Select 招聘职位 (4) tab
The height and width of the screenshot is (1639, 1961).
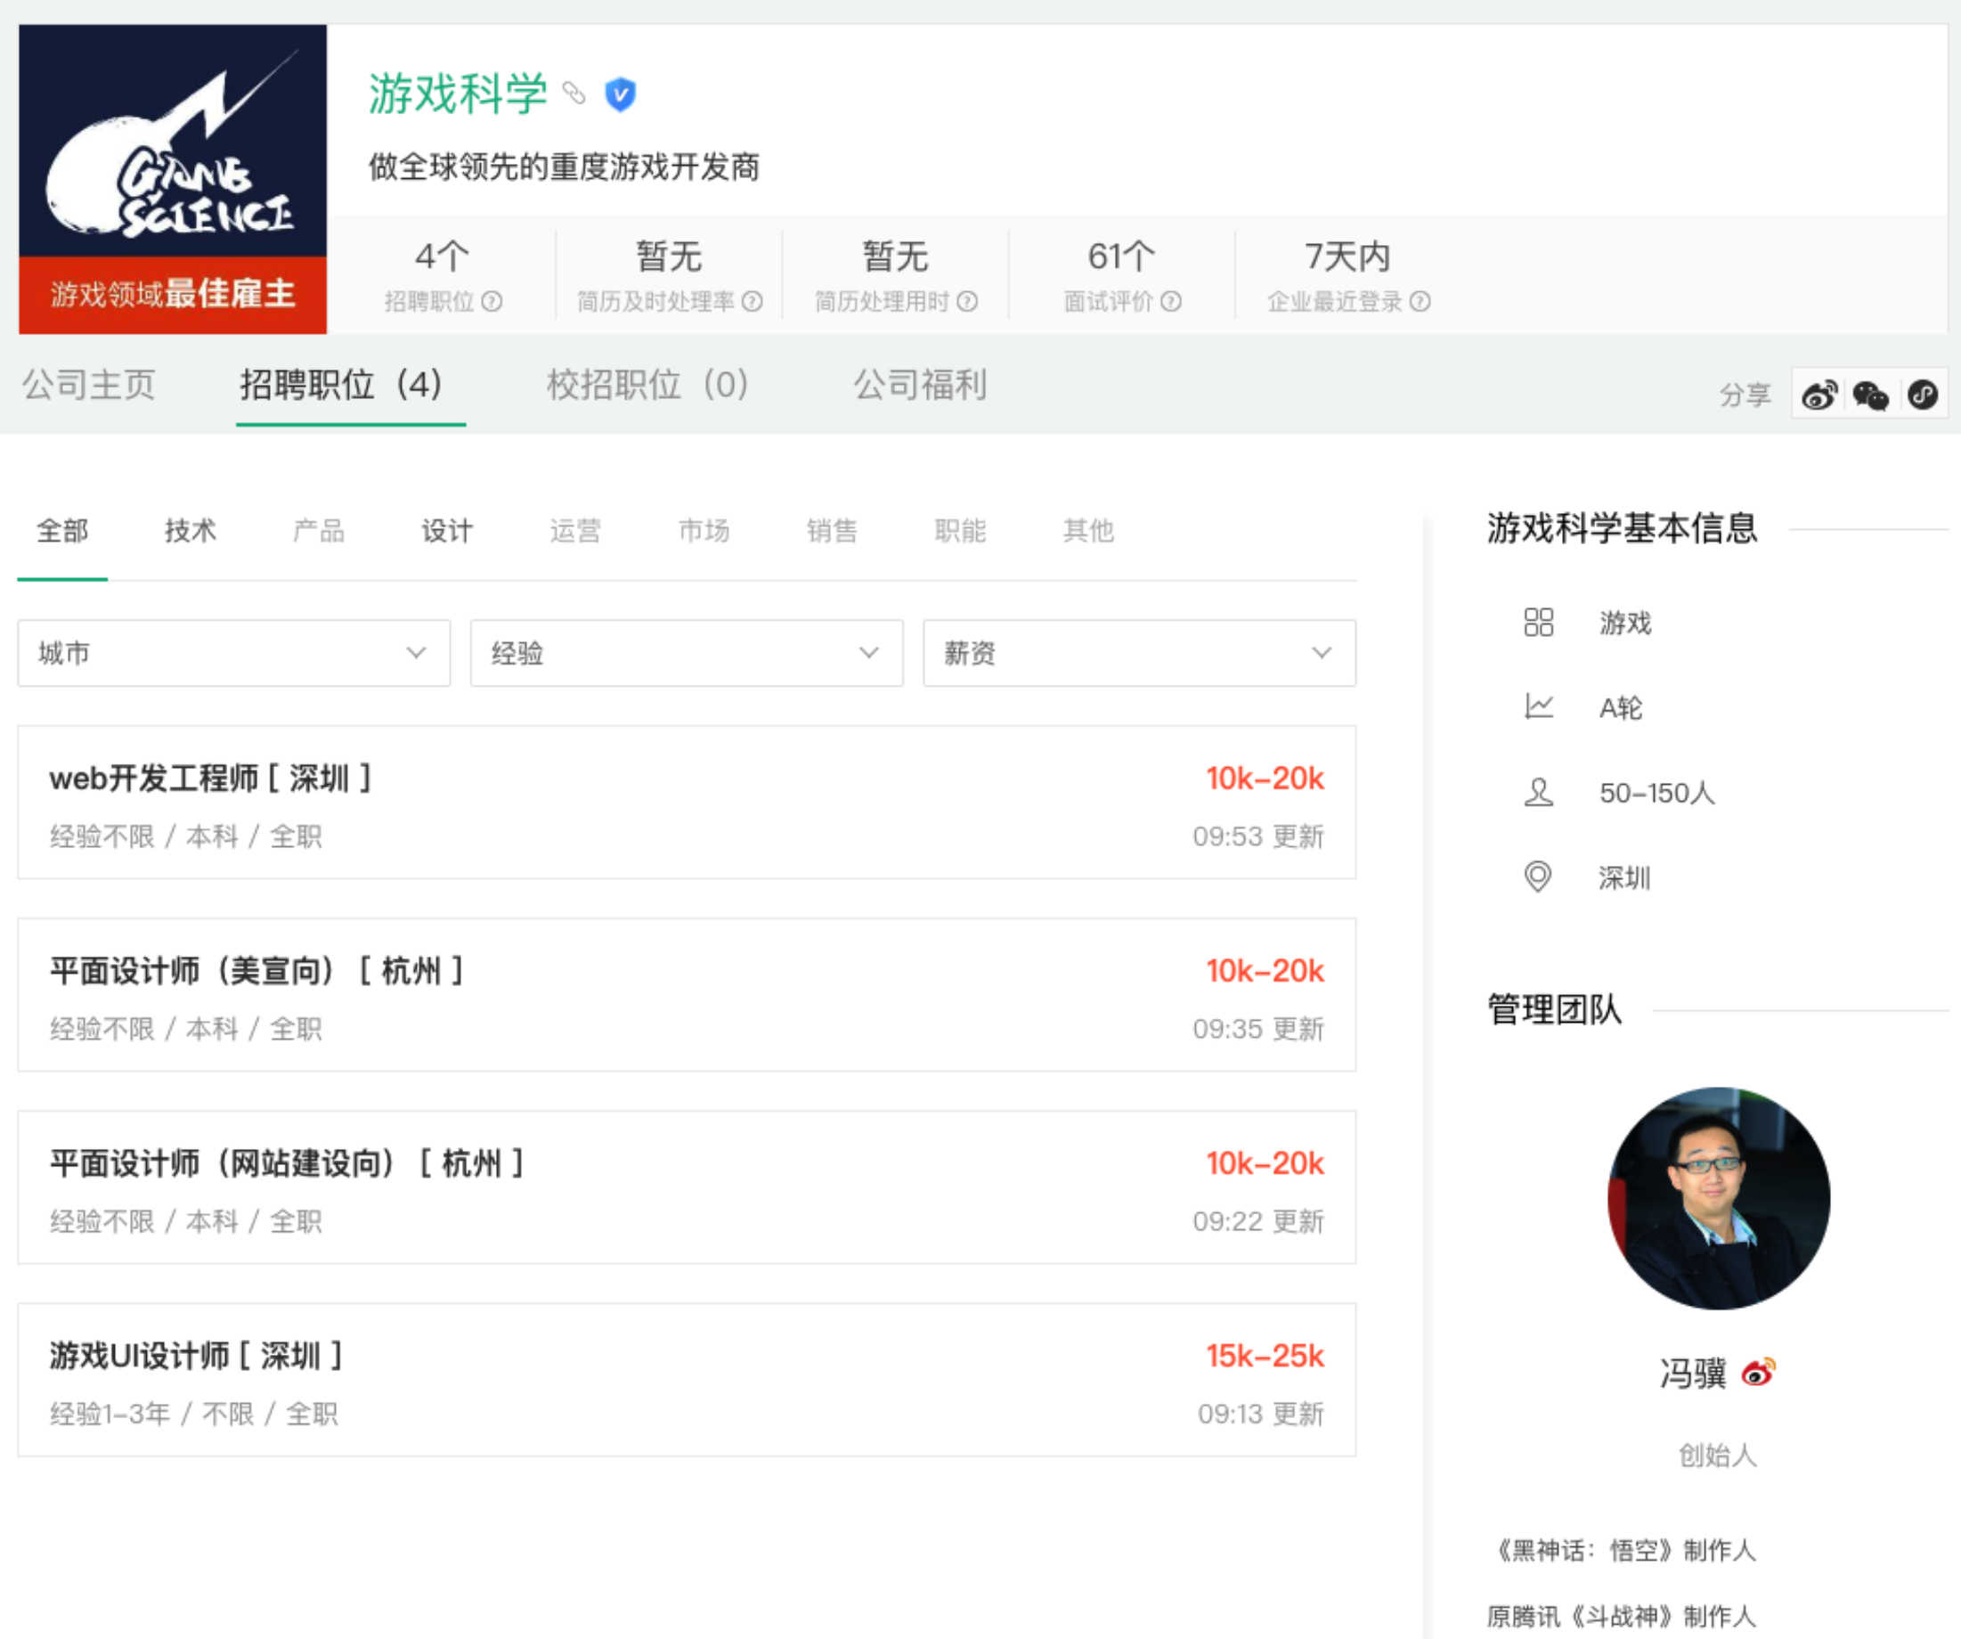tap(342, 385)
